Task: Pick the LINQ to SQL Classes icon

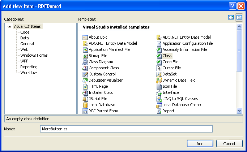Action: tap(159, 99)
